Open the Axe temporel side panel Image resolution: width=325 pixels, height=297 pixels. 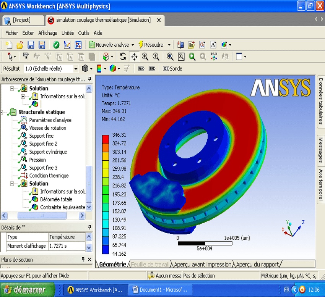[321, 185]
